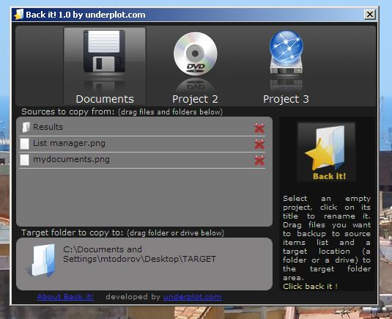Remove Results from the sources list

259,128
